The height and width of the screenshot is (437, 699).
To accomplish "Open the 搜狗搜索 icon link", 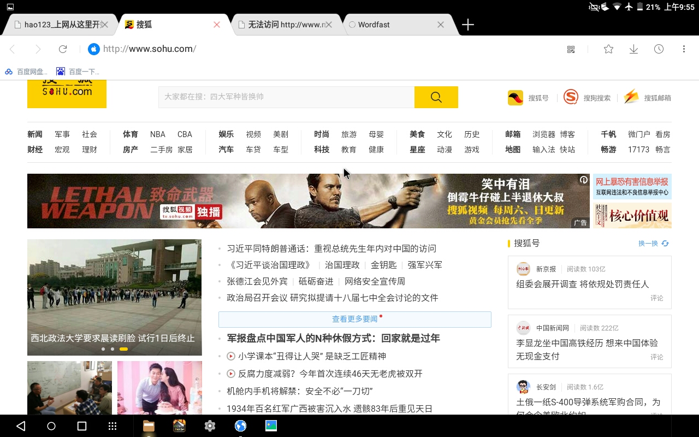I will point(571,97).
